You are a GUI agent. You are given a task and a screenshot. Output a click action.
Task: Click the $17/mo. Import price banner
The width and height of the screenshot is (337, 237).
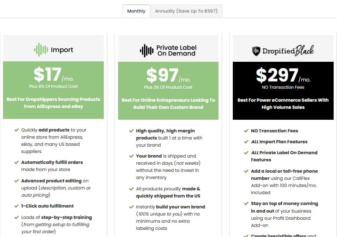(53, 90)
